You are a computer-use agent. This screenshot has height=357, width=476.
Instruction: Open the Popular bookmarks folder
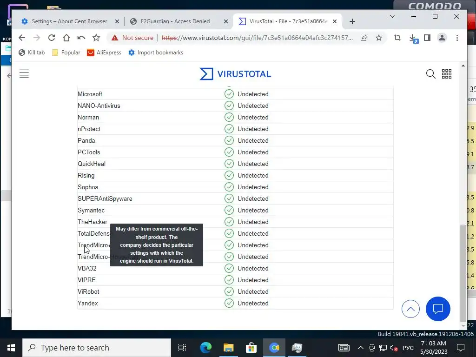66,53
